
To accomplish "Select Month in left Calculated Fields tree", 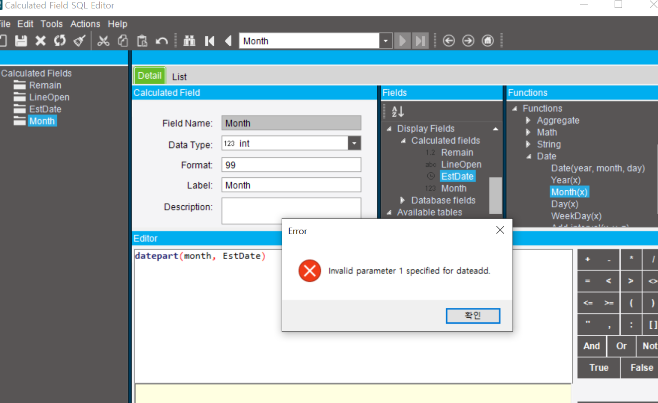I will click(42, 121).
